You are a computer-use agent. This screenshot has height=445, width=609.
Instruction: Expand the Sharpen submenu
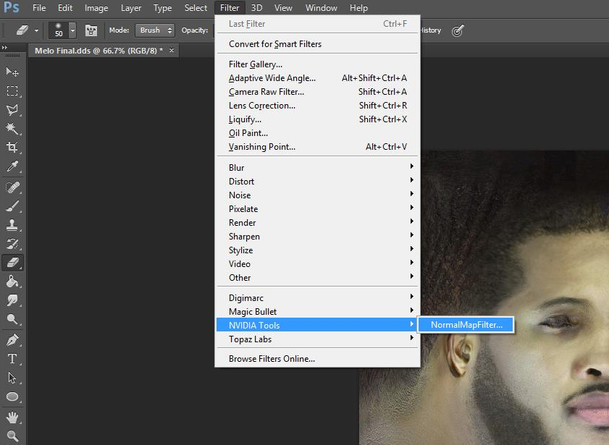317,237
